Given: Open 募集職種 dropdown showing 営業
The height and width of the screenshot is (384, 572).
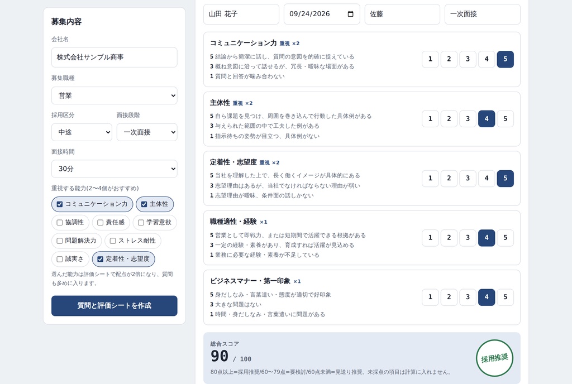Looking at the screenshot, I should pyautogui.click(x=114, y=95).
